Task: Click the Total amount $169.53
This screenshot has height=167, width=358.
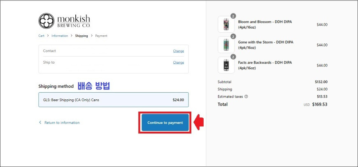Action: (x=320, y=105)
